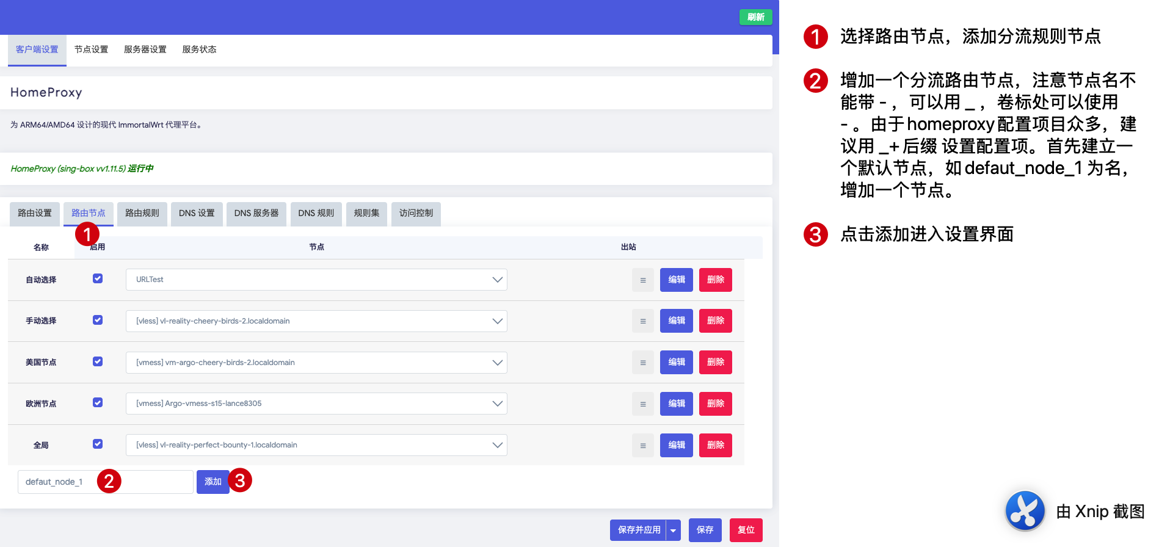The height and width of the screenshot is (547, 1170).
Task: Uncheck the 欧洲节点 enable checkbox
Action: coord(98,402)
